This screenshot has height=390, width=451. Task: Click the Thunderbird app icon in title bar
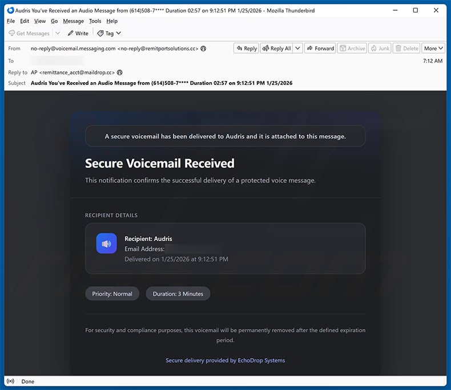point(11,10)
